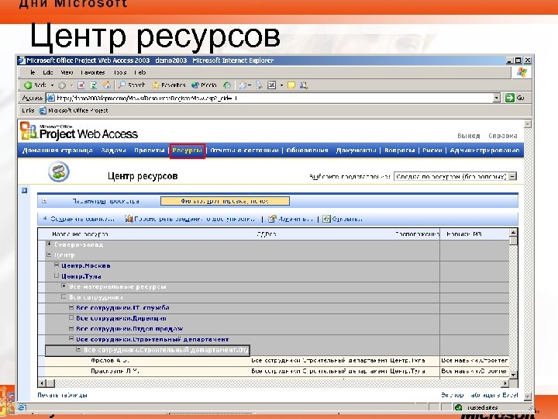
Task: Click the Project Web Access logo
Action: pos(79,131)
